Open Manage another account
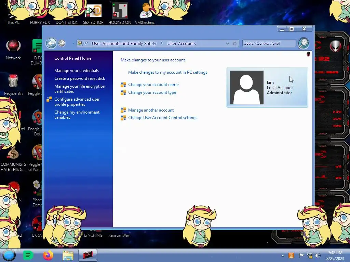 [x=151, y=110]
